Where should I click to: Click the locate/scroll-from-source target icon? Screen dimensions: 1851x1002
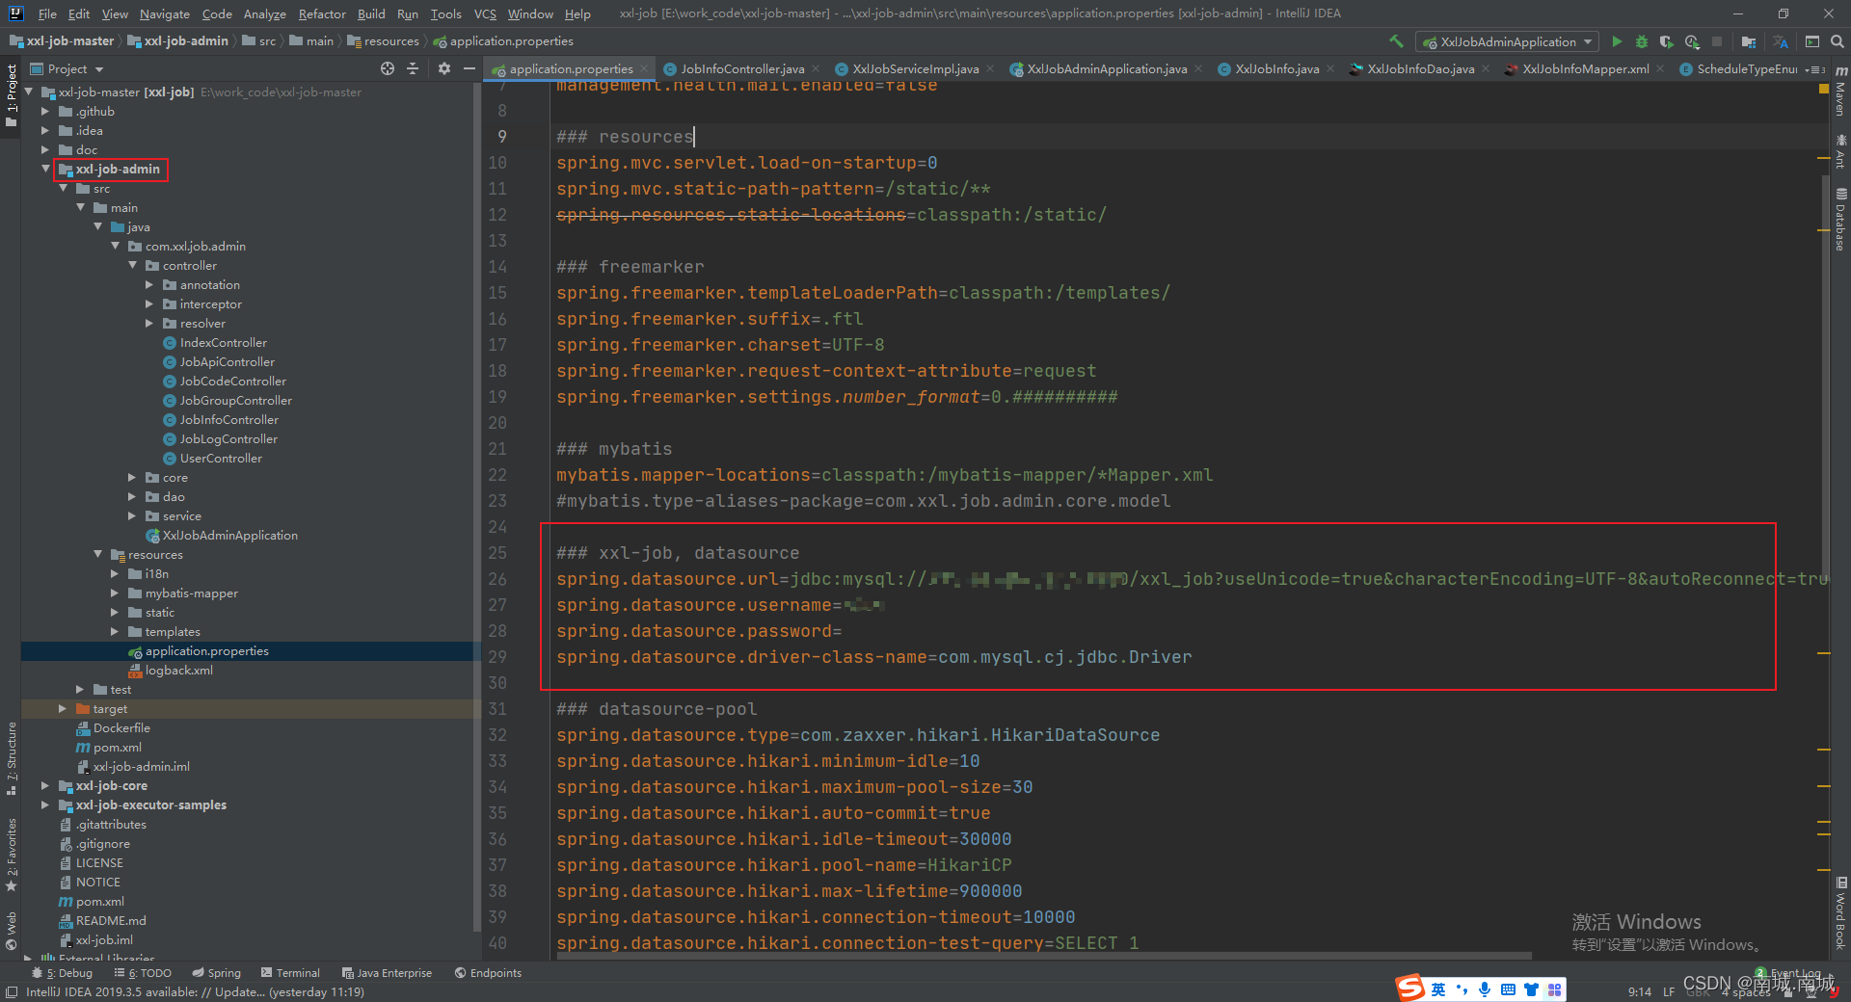tap(388, 68)
